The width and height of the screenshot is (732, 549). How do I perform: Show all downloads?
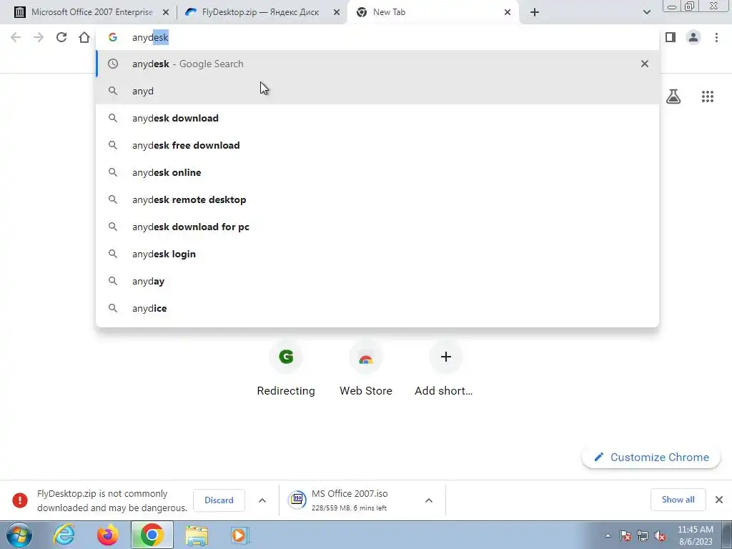[678, 500]
